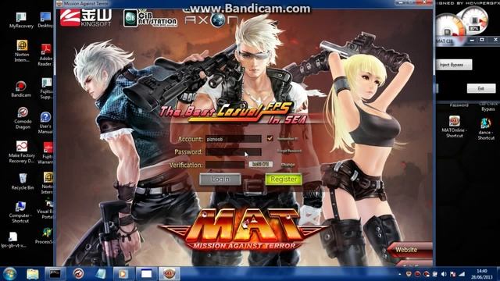This screenshot has height=281, width=500.
Task: Open the Forgot Password link
Action: 289,151
